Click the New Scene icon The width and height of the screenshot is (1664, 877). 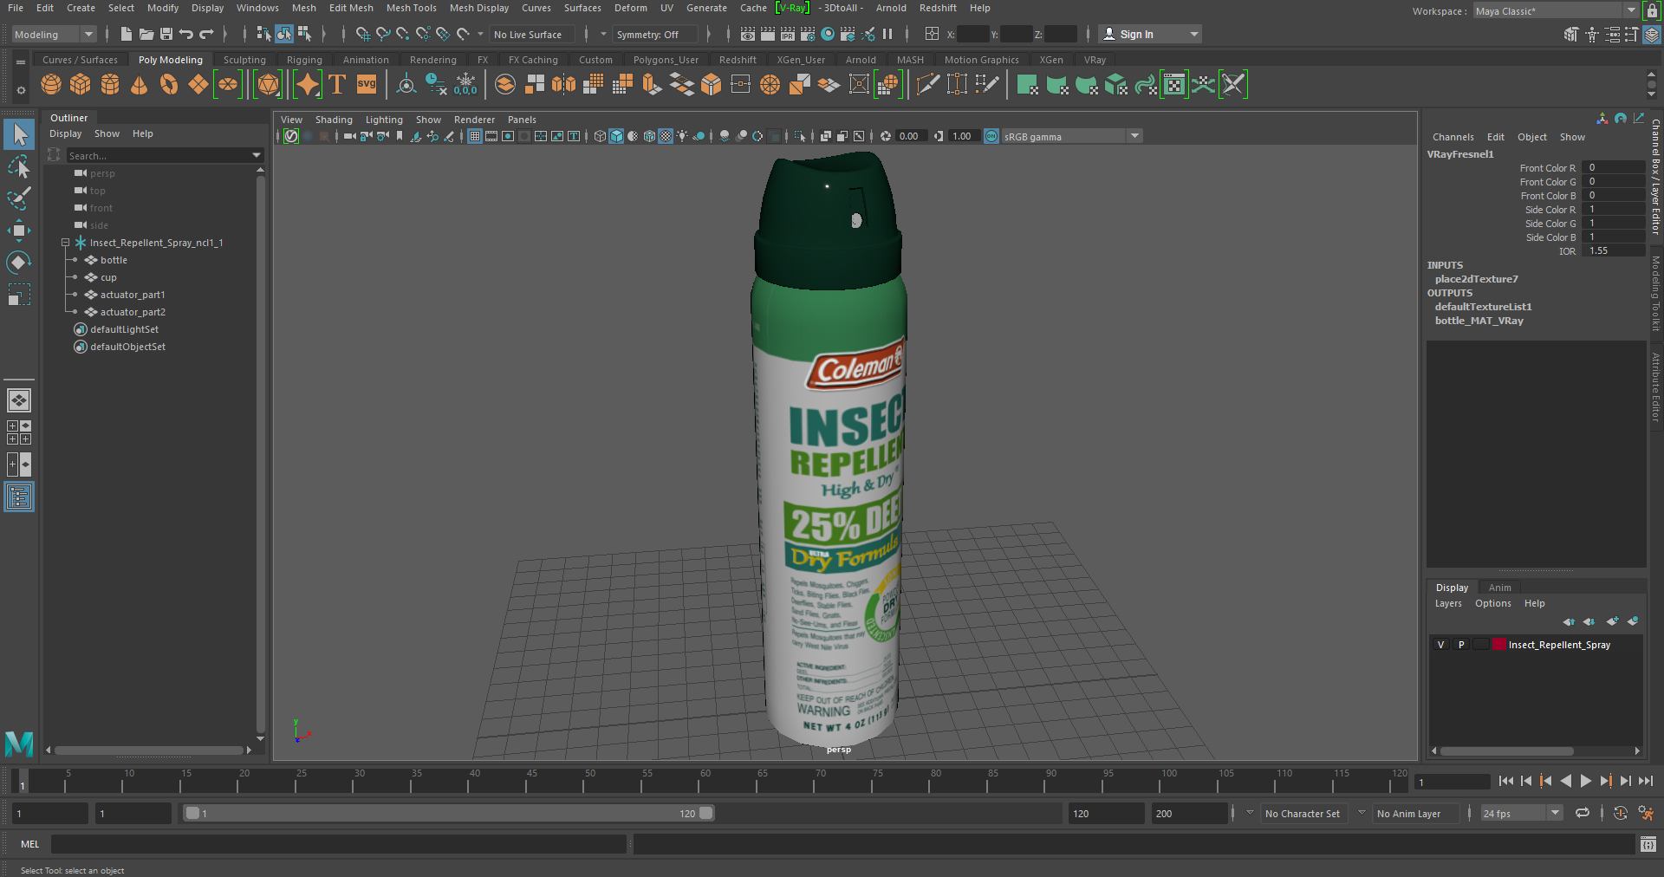point(127,34)
